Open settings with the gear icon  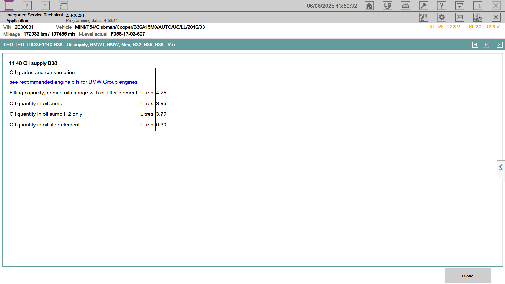[x=442, y=17]
